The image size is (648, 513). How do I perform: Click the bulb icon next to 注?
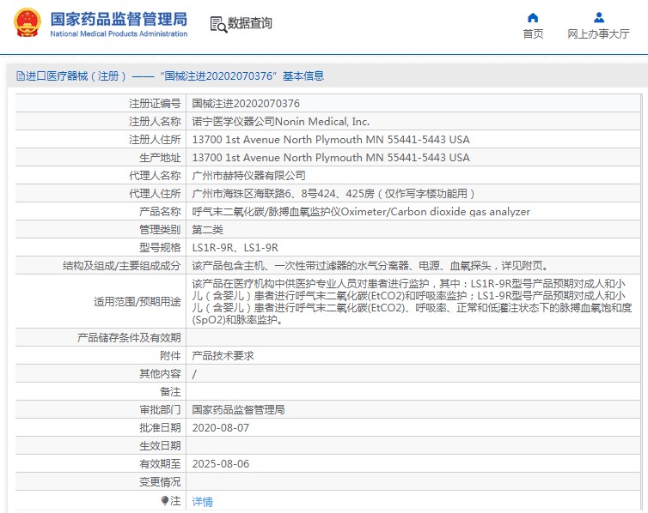165,501
